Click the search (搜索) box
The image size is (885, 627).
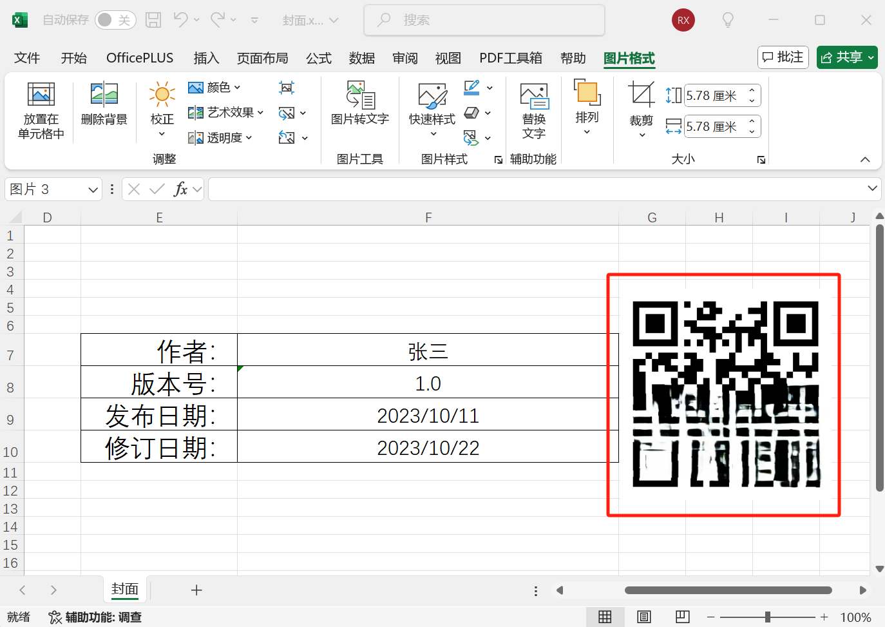[484, 20]
